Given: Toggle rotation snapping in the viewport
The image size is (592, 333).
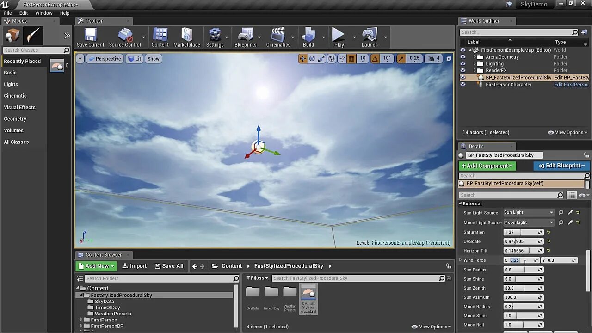Looking at the screenshot, I should click(375, 58).
